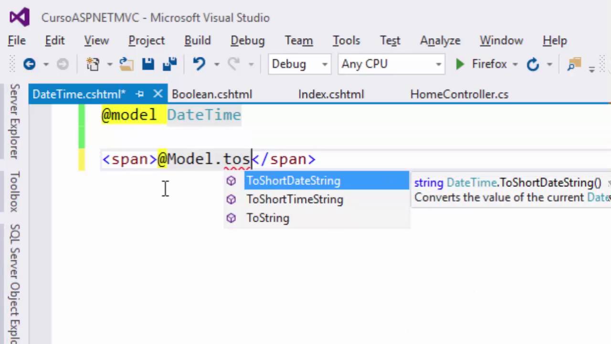This screenshot has height=344, width=611.
Task: Open the Redo history dropdown arrow
Action: [x=251, y=64]
